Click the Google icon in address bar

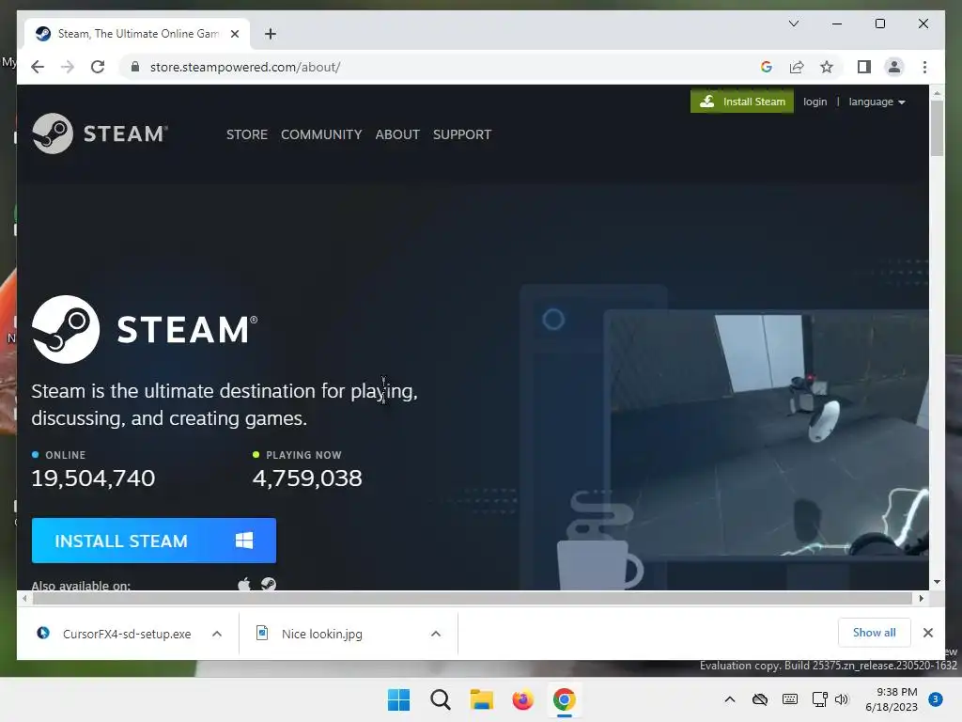pos(767,67)
